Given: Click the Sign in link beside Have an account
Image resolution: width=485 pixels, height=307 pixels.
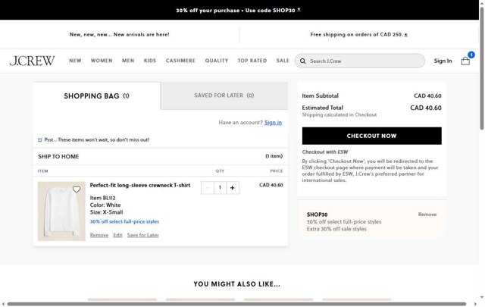Looking at the screenshot, I should click(273, 123).
